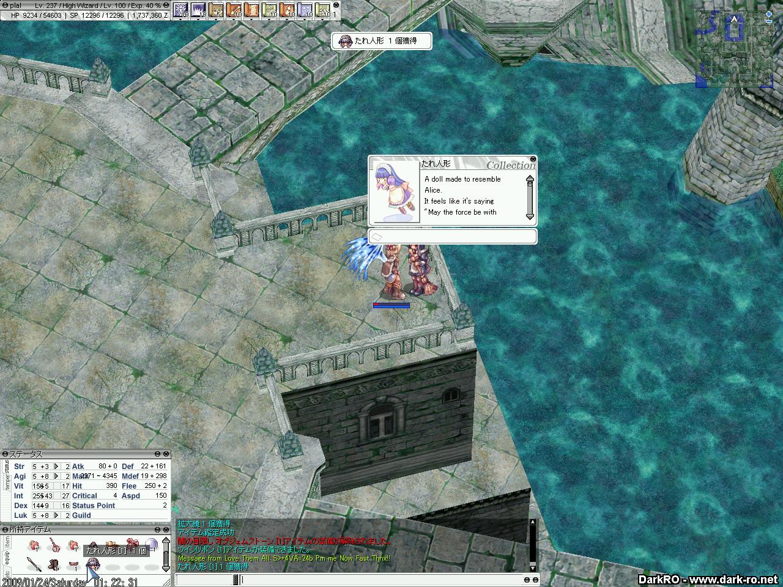
Task: Open the etc tab in inventory
Action: point(7,574)
